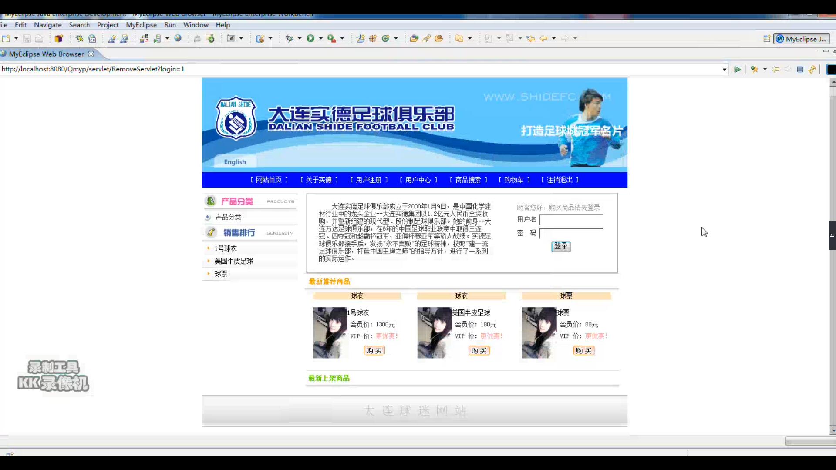Screen dimensions: 836x470
Task: Click the browser Stop icon
Action: pos(800,69)
